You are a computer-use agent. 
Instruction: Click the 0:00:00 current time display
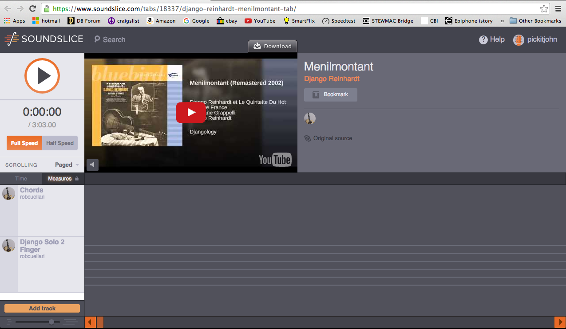42,112
